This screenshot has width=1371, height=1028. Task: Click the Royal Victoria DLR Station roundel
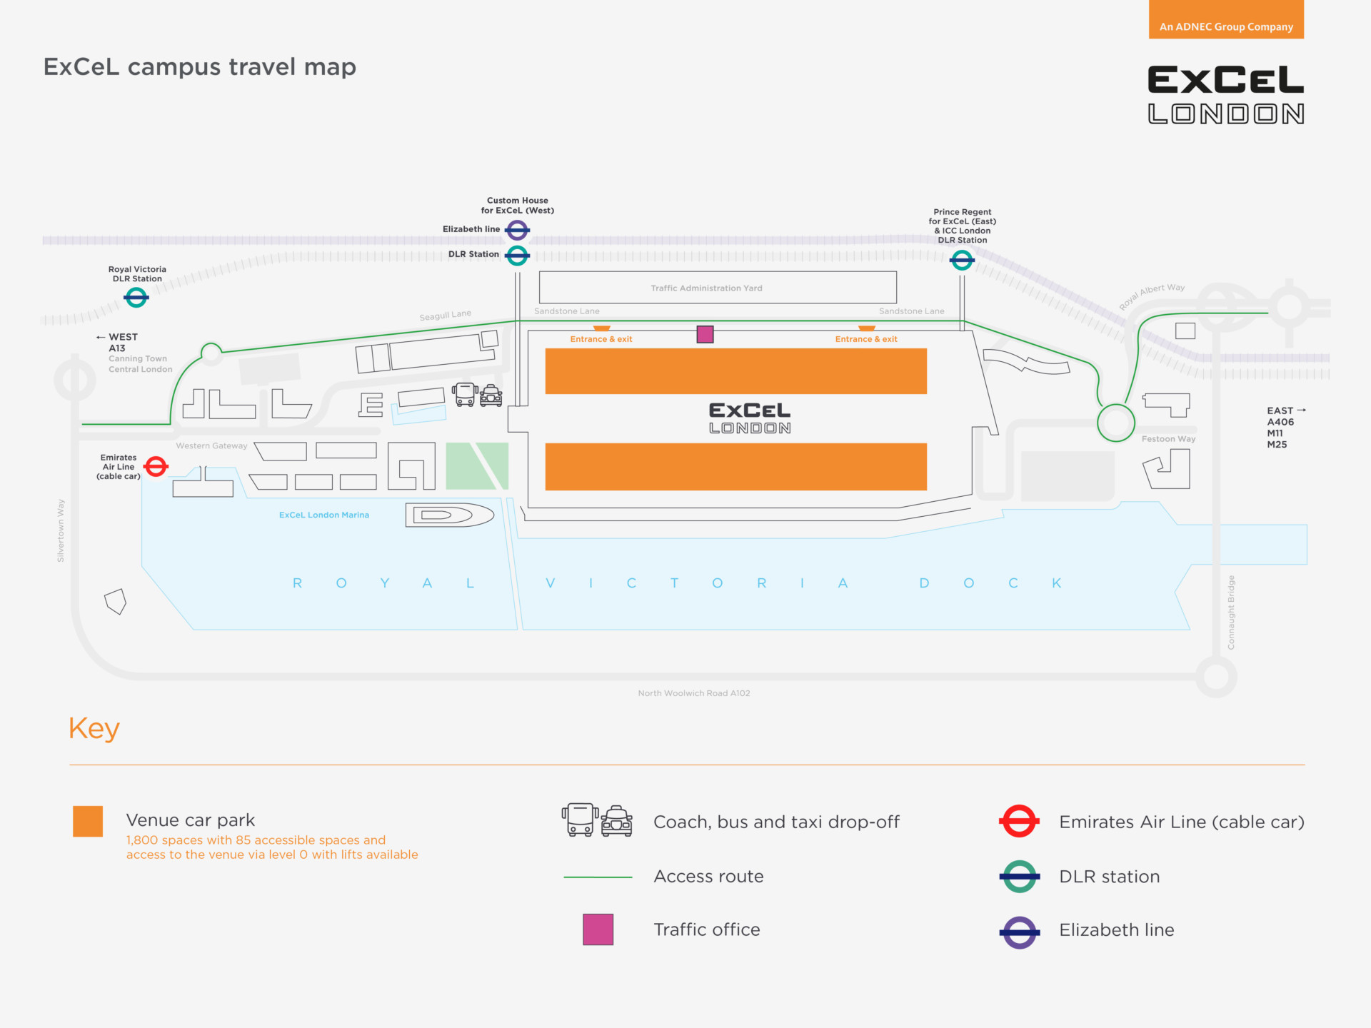point(136,297)
